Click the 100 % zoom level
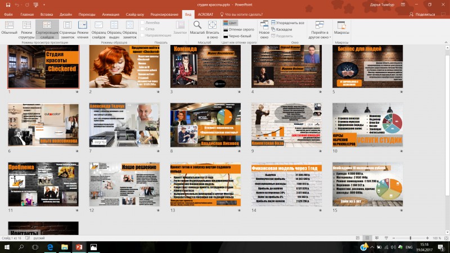 coord(436,238)
